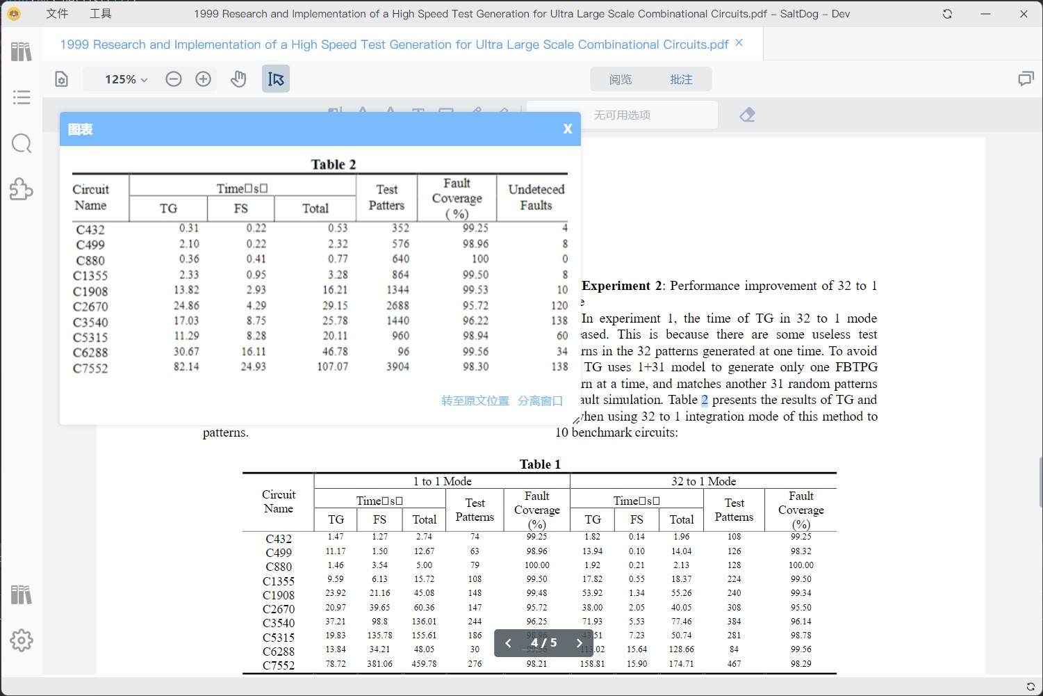
Task: Click C3540 in Table 1
Action: pos(279,623)
